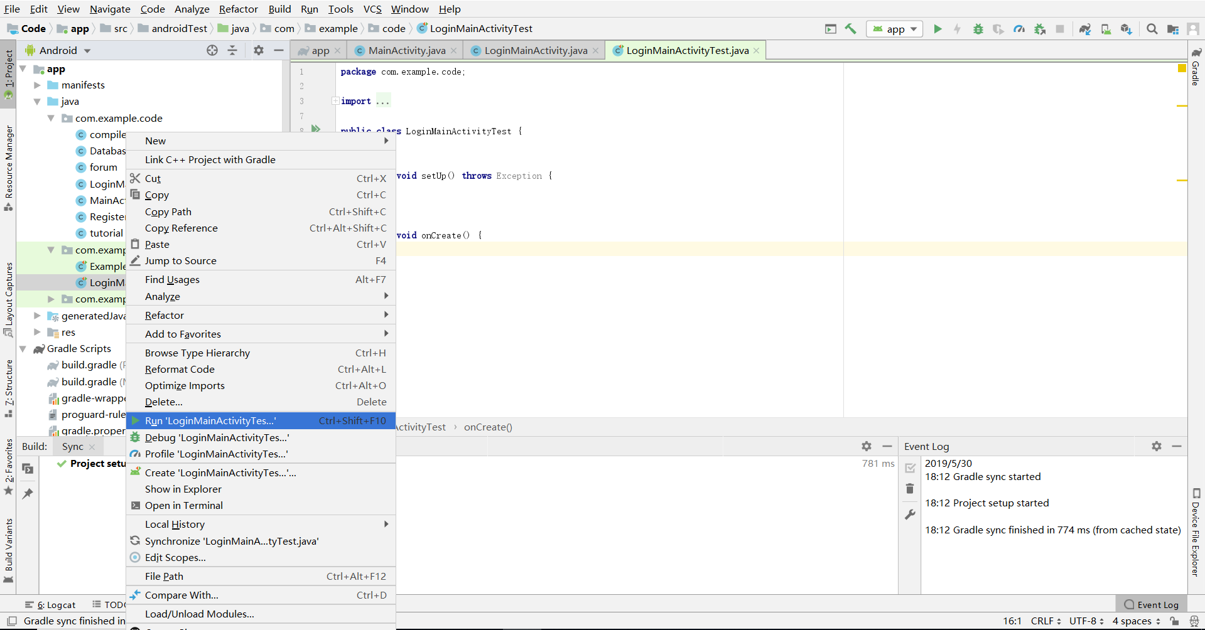Click the onCreate() breadcrumb
This screenshot has width=1205, height=630.
488,427
